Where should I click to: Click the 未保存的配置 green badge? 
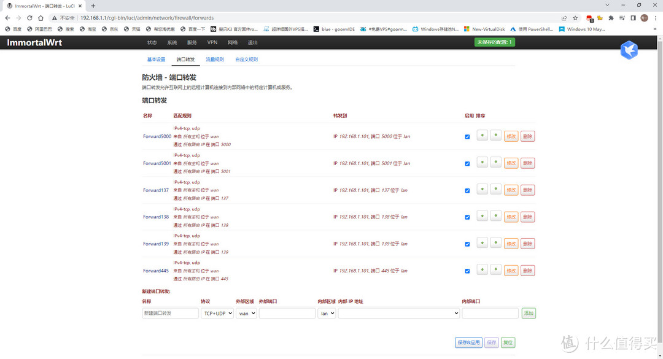click(x=495, y=42)
